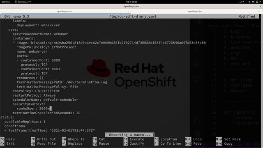Click 'containerPort: 8080' line
The width and height of the screenshot is (263, 148).
pos(38,60)
